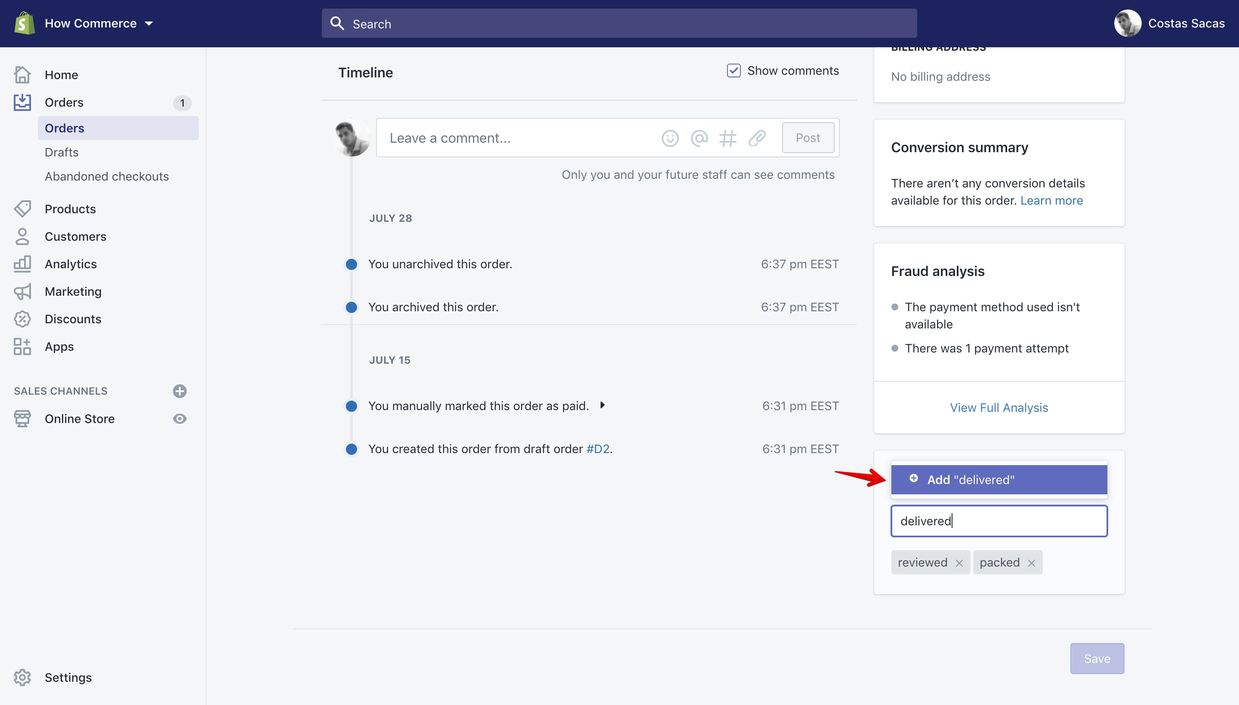
Task: Click timeline marker for marked as paid
Action: pos(351,406)
